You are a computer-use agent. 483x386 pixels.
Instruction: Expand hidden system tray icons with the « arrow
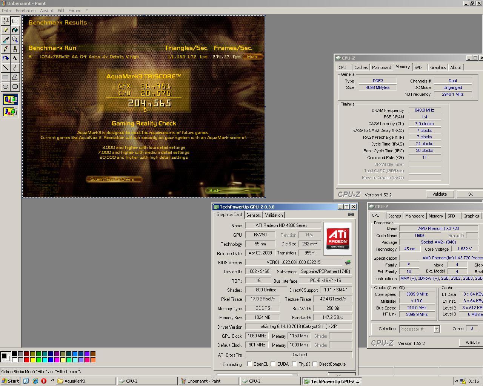457,381
